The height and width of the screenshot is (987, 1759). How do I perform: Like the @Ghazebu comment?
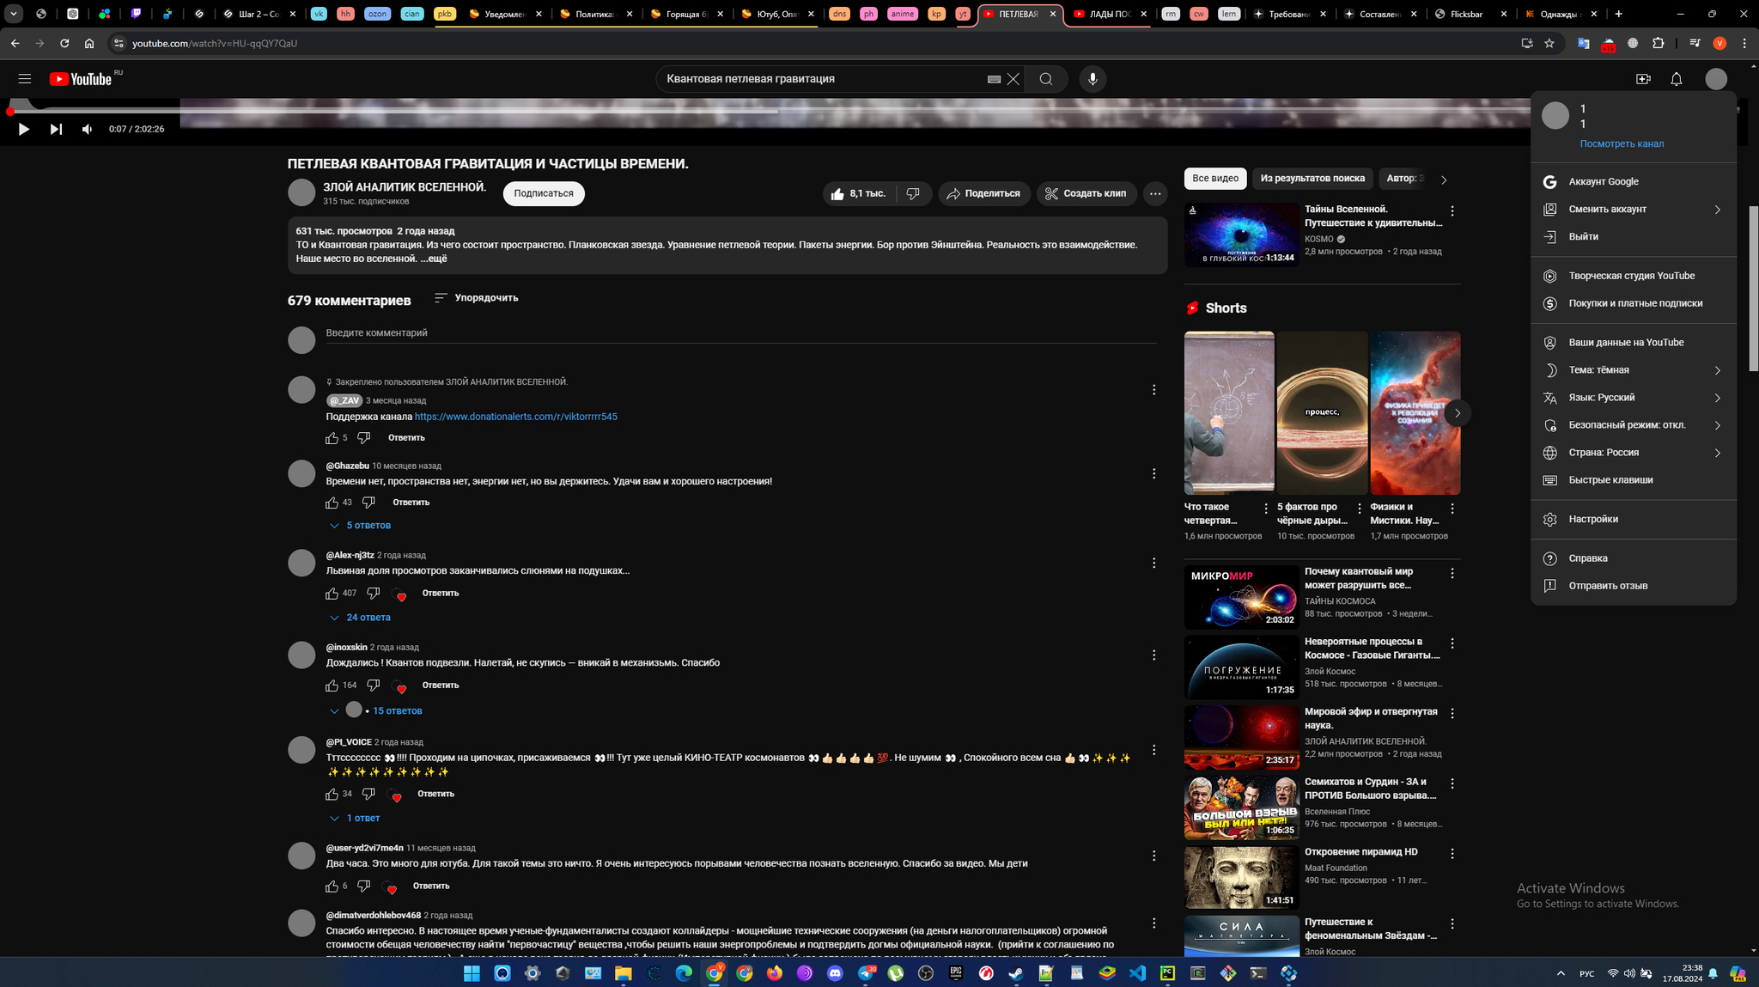(332, 503)
